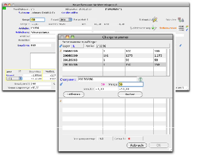The image size is (197, 157).
Task: Click the Artikelnr. input field
Action: [x=61, y=28]
